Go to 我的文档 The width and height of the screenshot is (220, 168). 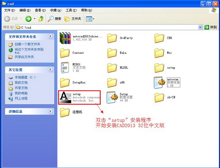21,83
